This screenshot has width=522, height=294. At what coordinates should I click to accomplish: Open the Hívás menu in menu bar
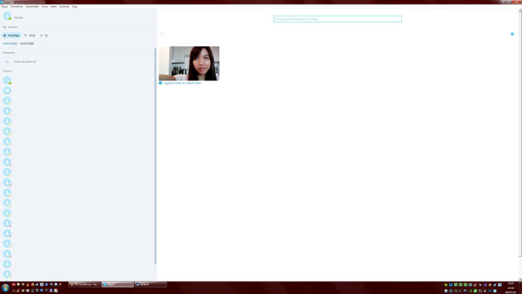tap(44, 7)
